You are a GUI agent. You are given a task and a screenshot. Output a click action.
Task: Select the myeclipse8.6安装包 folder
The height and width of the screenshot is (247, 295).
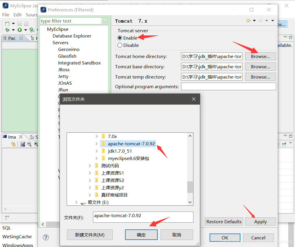(x=129, y=158)
